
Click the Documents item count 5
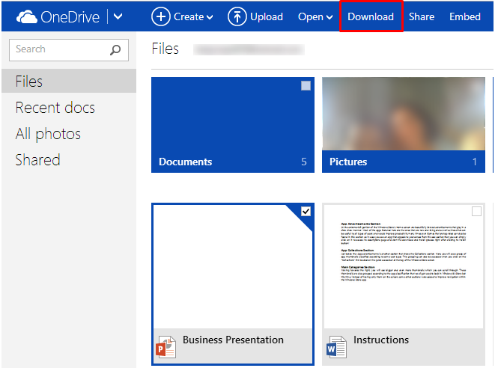(304, 162)
